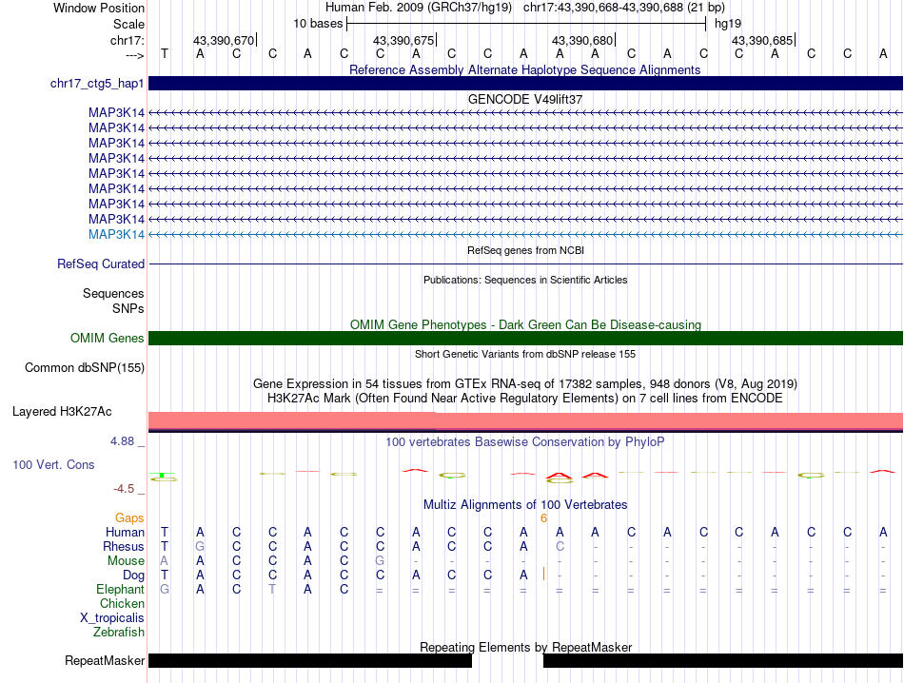Click the 43,390,670 ruler position

click(x=224, y=40)
